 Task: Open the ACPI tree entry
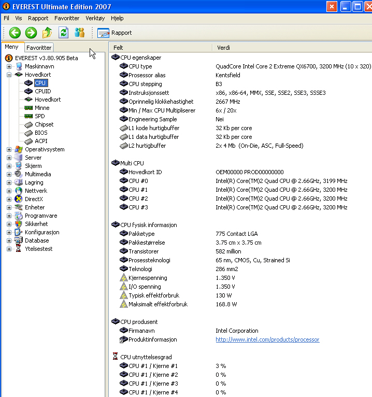coord(41,141)
